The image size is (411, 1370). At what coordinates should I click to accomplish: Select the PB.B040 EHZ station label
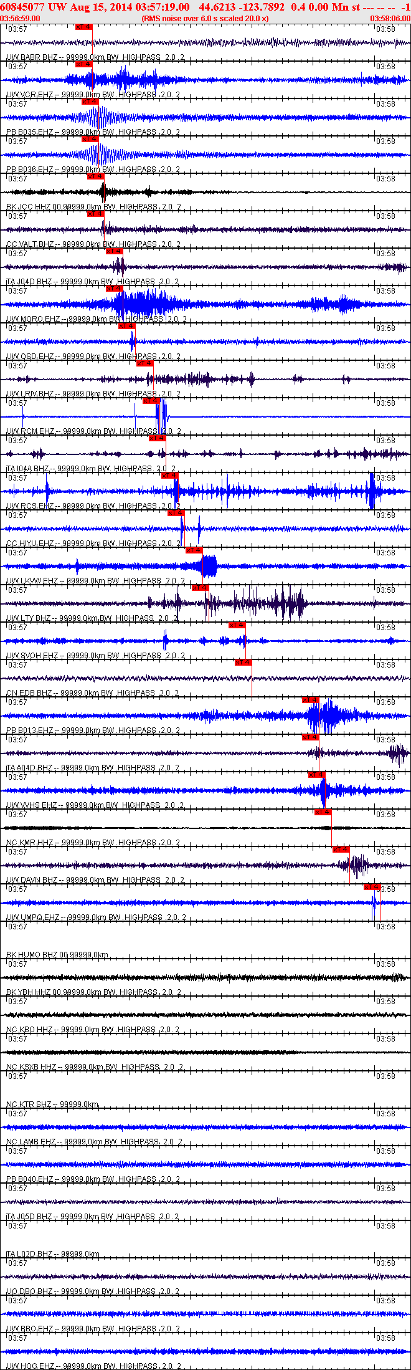pyautogui.click(x=93, y=1179)
